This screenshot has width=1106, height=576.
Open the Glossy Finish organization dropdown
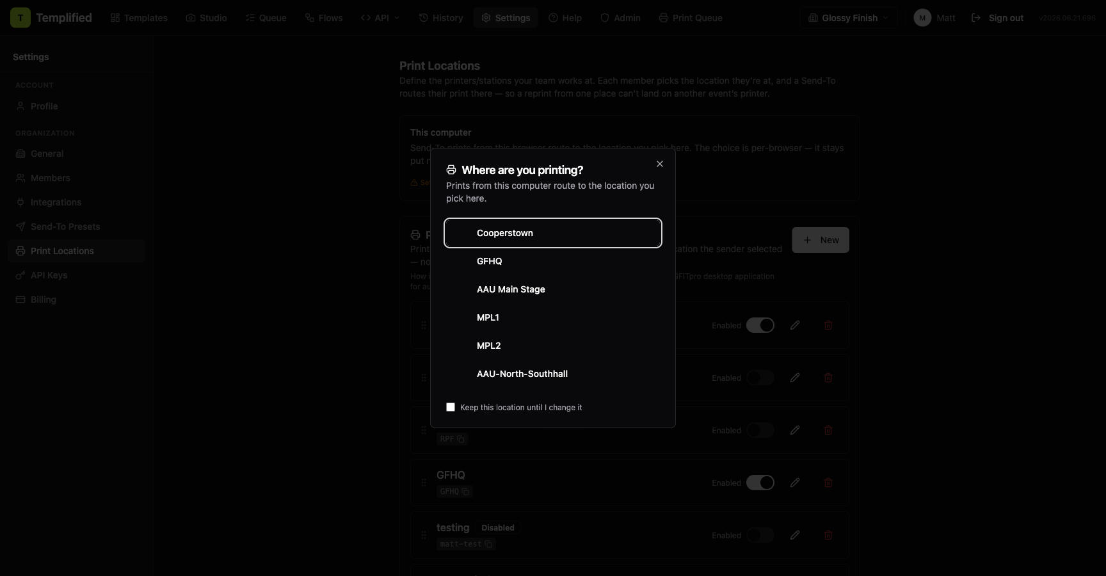[x=848, y=18]
